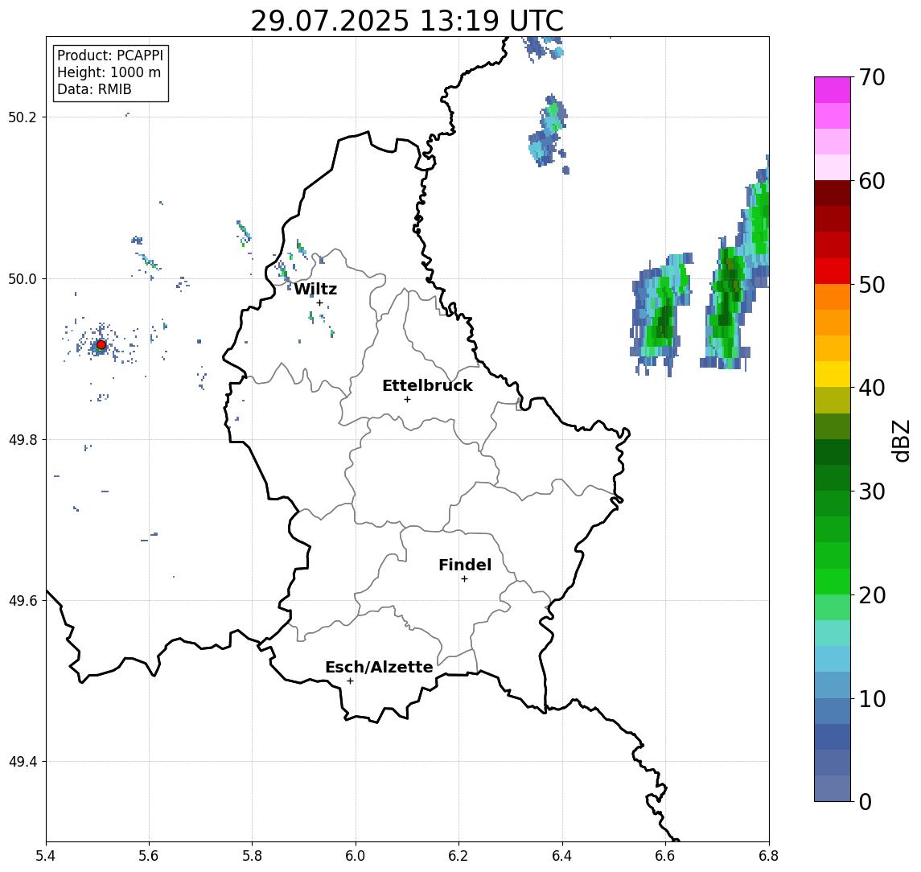Click the longitude label 5.6
The width and height of the screenshot is (921, 872).
(149, 856)
